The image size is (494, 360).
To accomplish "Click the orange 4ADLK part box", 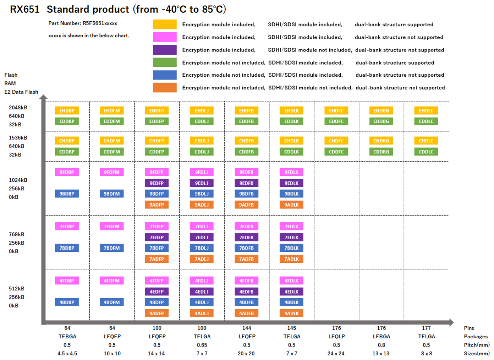I will [x=291, y=313].
